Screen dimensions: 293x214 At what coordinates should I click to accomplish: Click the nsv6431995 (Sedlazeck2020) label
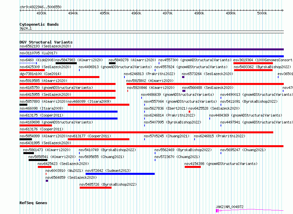click(x=45, y=143)
